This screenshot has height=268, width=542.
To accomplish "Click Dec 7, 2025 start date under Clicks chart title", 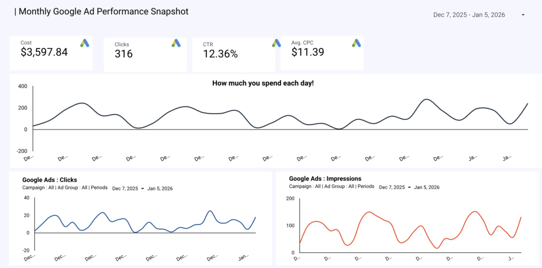I will pyautogui.click(x=125, y=188).
